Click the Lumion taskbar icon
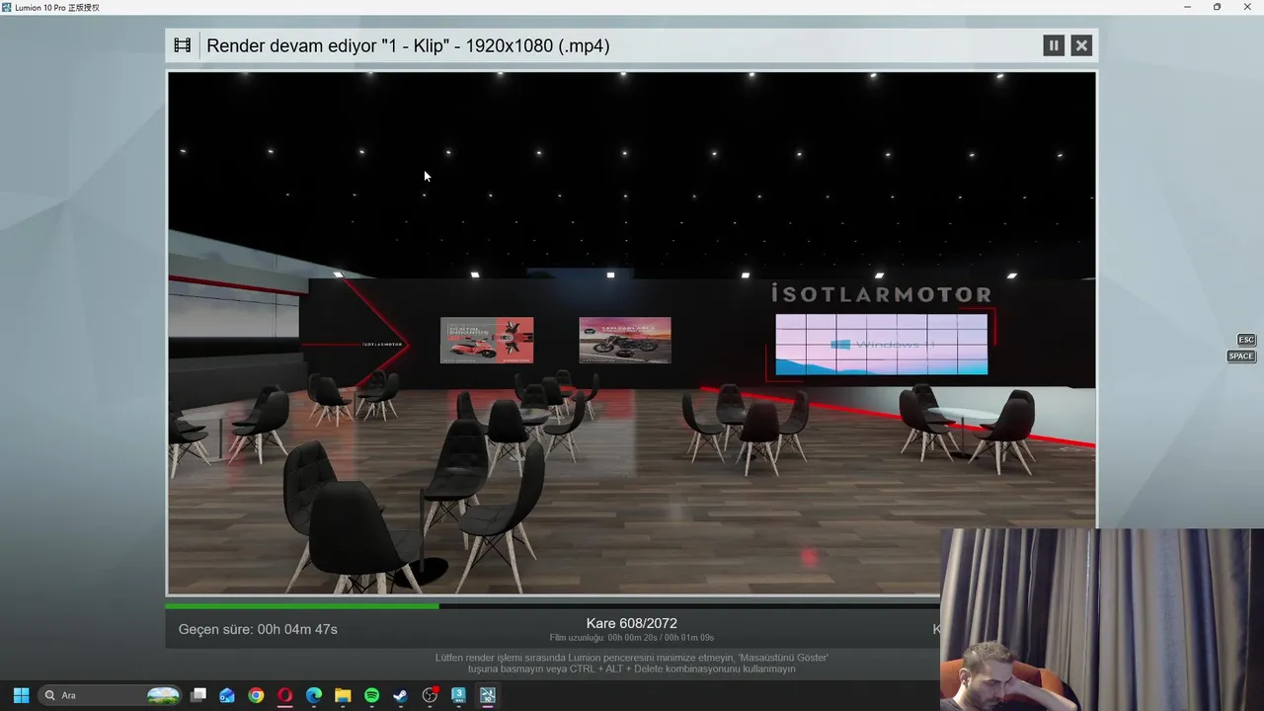 click(x=487, y=695)
